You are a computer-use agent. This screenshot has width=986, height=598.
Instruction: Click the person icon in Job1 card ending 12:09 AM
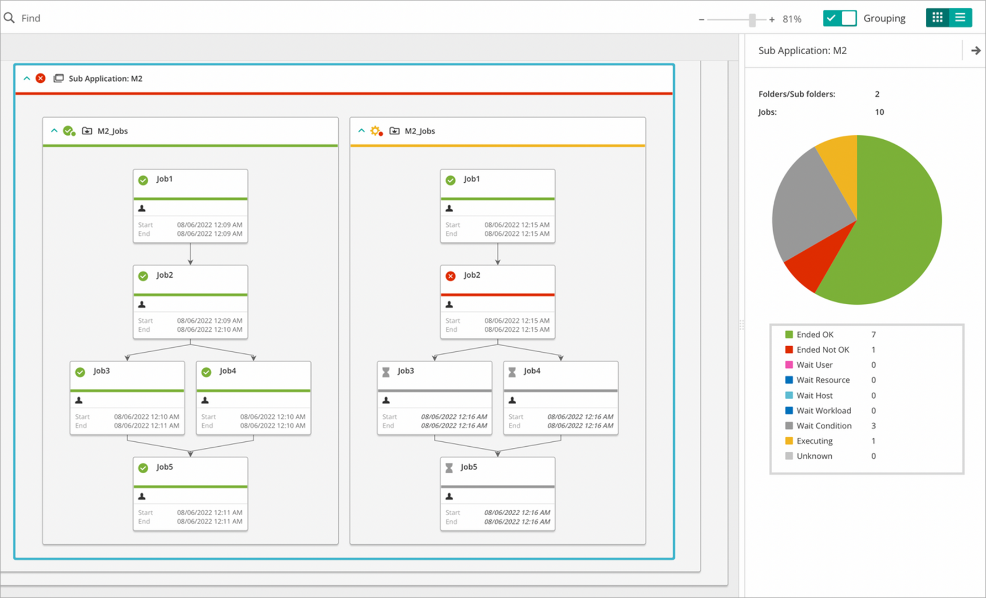[142, 208]
